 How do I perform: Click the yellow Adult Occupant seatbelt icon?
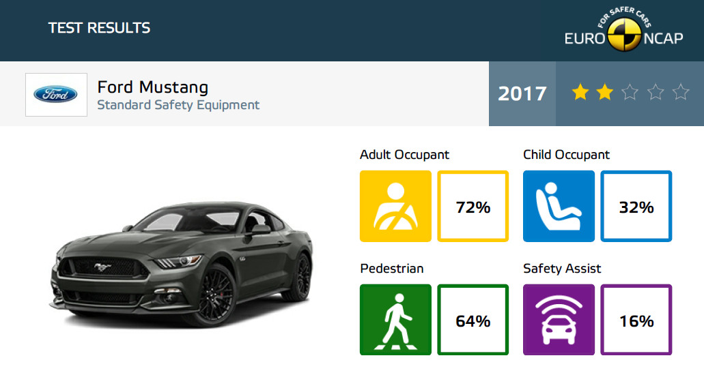coord(395,206)
